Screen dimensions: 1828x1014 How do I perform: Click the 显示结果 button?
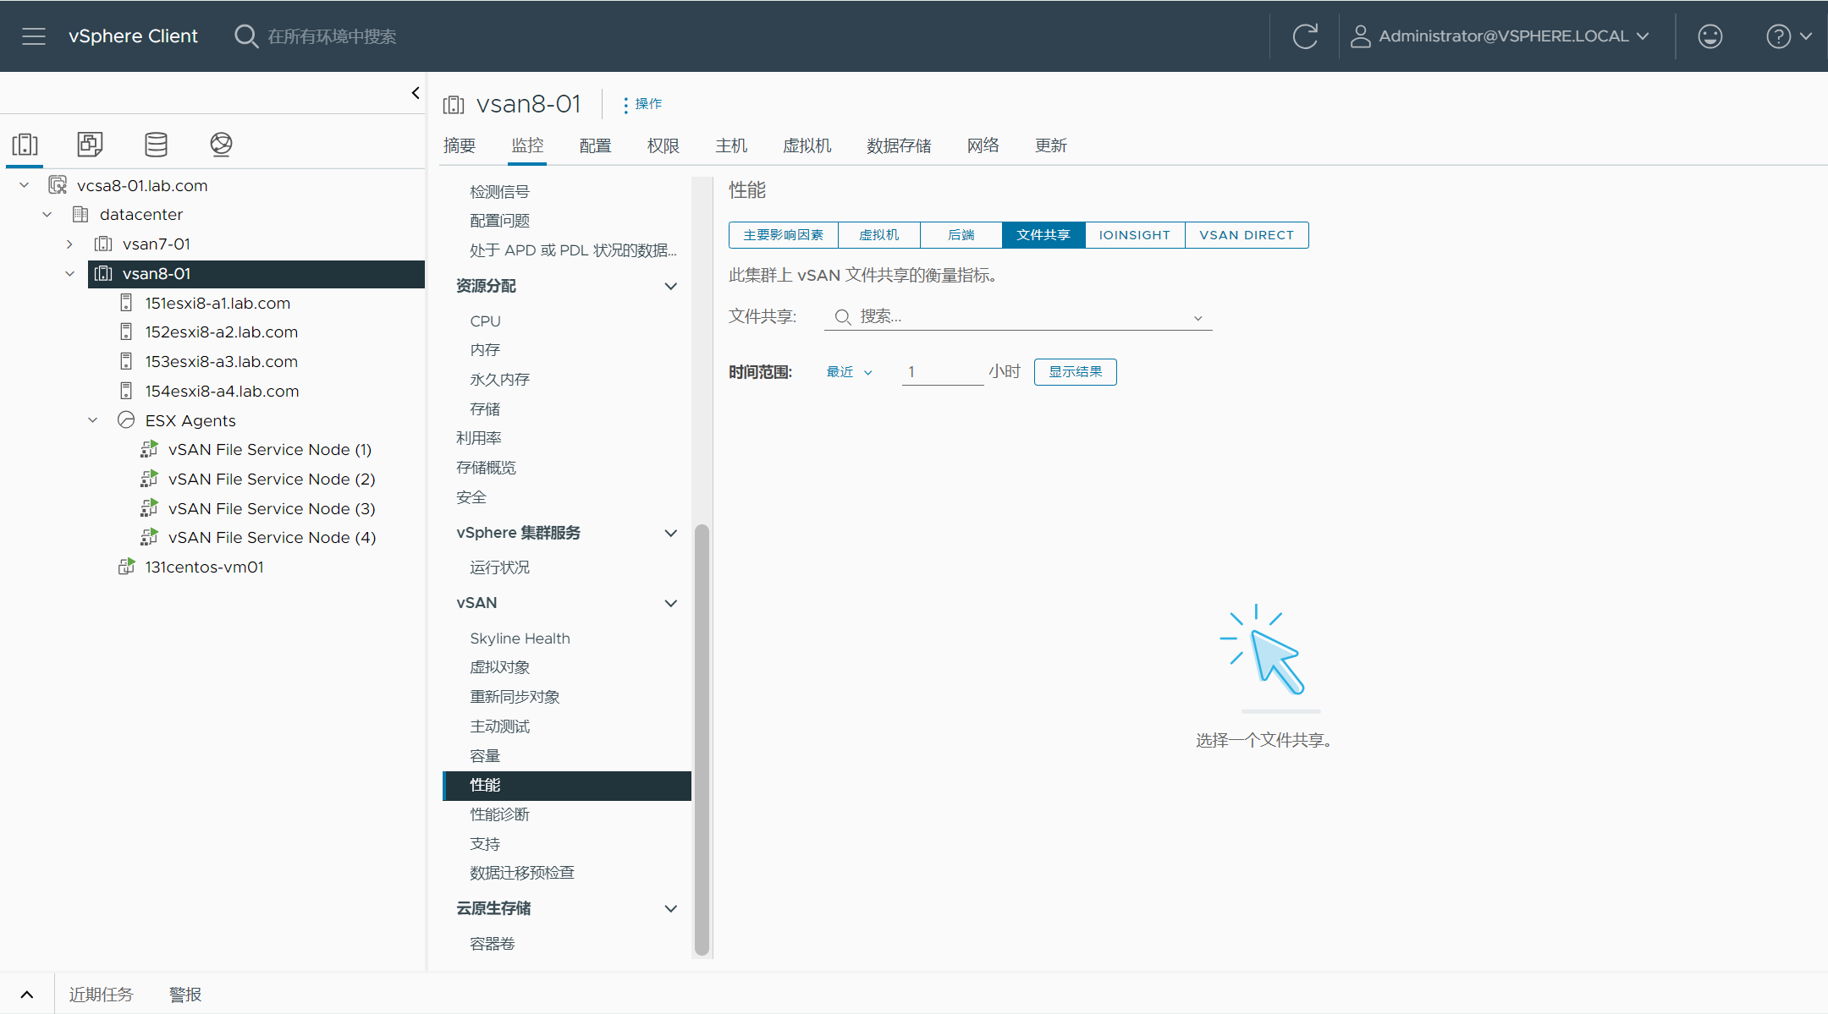point(1076,372)
